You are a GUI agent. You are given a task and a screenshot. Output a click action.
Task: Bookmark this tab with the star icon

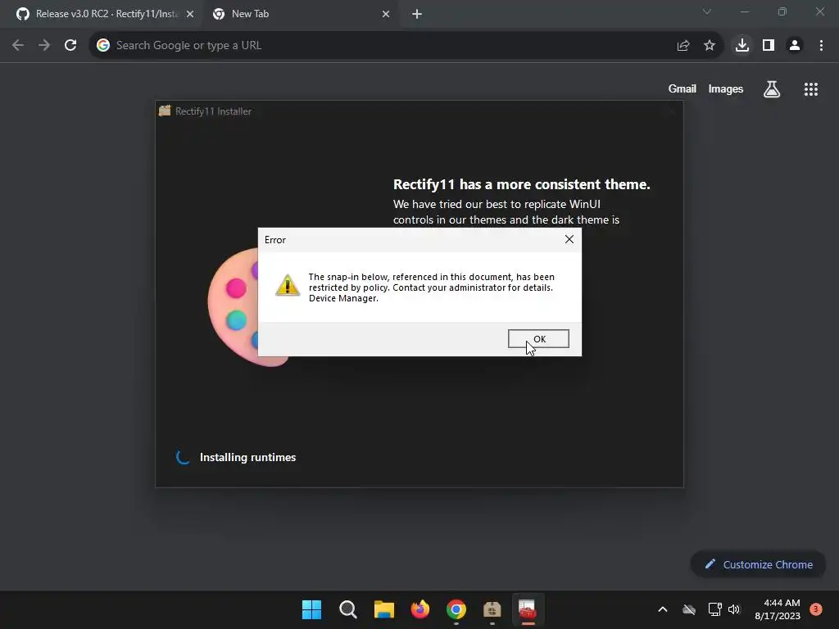pos(710,46)
